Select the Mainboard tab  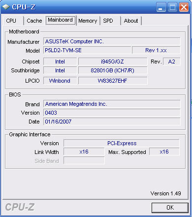click(61, 20)
